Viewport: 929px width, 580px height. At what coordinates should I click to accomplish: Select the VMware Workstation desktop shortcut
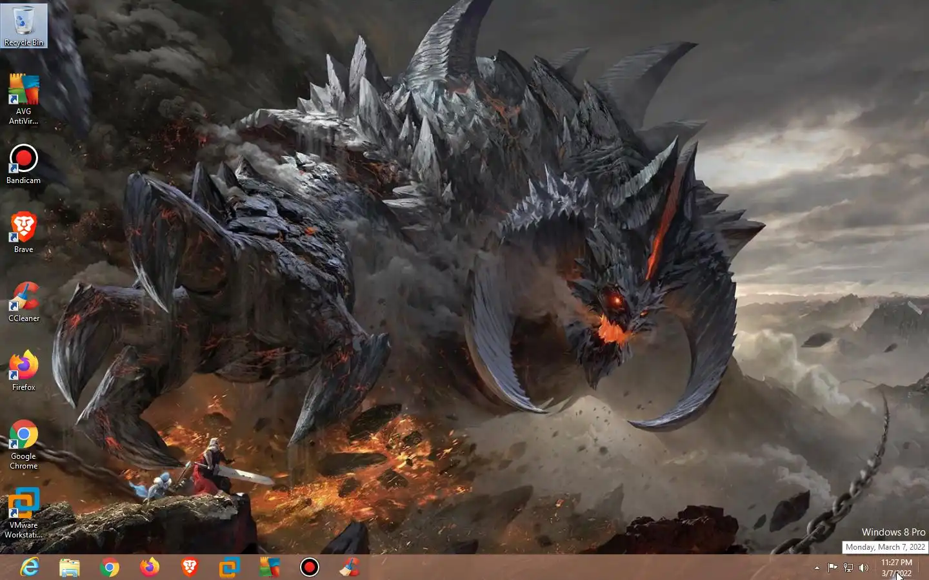pos(24,513)
